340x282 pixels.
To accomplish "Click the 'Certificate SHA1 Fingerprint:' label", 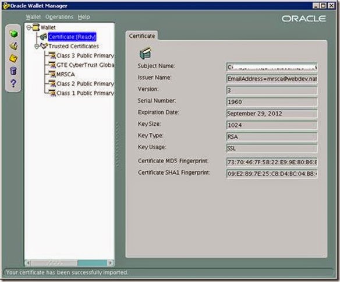I will [x=174, y=172].
